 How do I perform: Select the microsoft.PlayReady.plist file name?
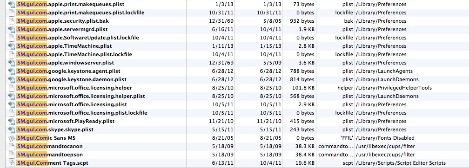pos(65,122)
